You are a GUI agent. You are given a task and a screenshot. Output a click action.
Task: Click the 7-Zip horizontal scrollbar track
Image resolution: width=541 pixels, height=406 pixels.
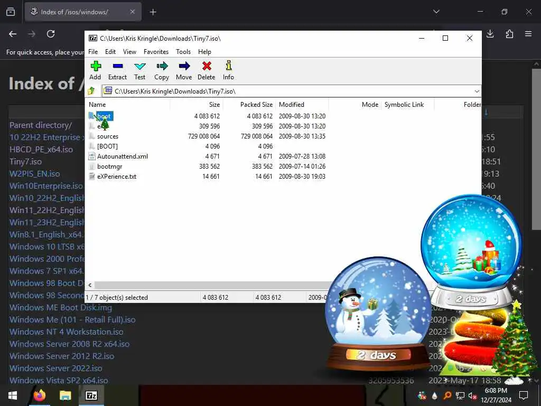pos(212,285)
